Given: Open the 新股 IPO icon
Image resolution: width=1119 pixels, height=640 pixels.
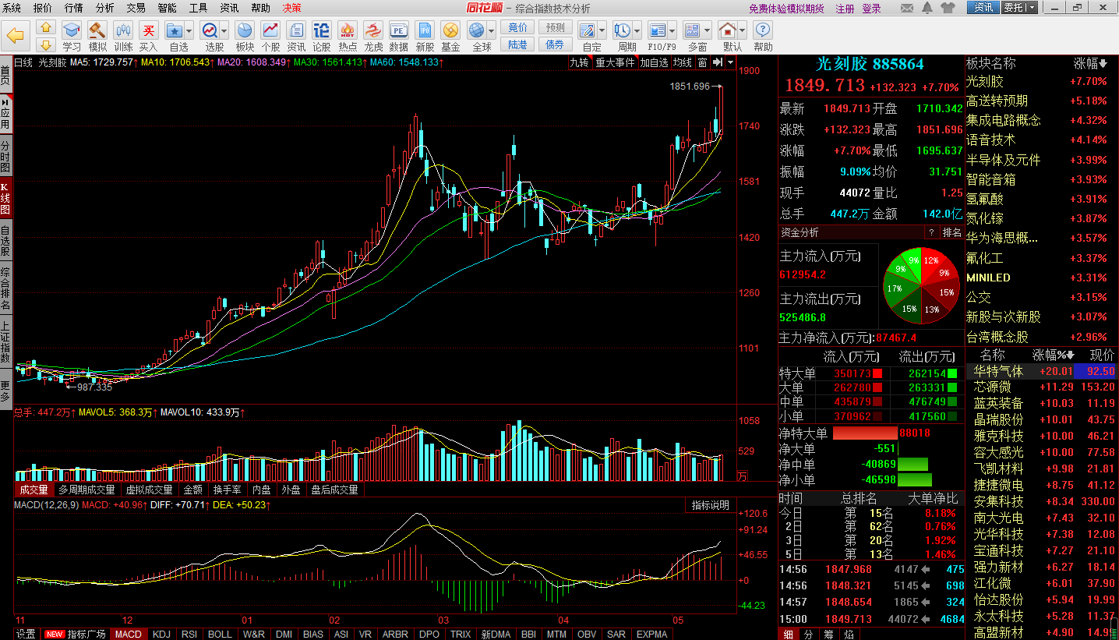Looking at the screenshot, I should pos(425,30).
